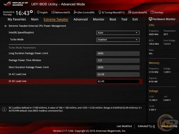Click +12V reading 12.288 V
179x134 pixels.
coord(153,100)
